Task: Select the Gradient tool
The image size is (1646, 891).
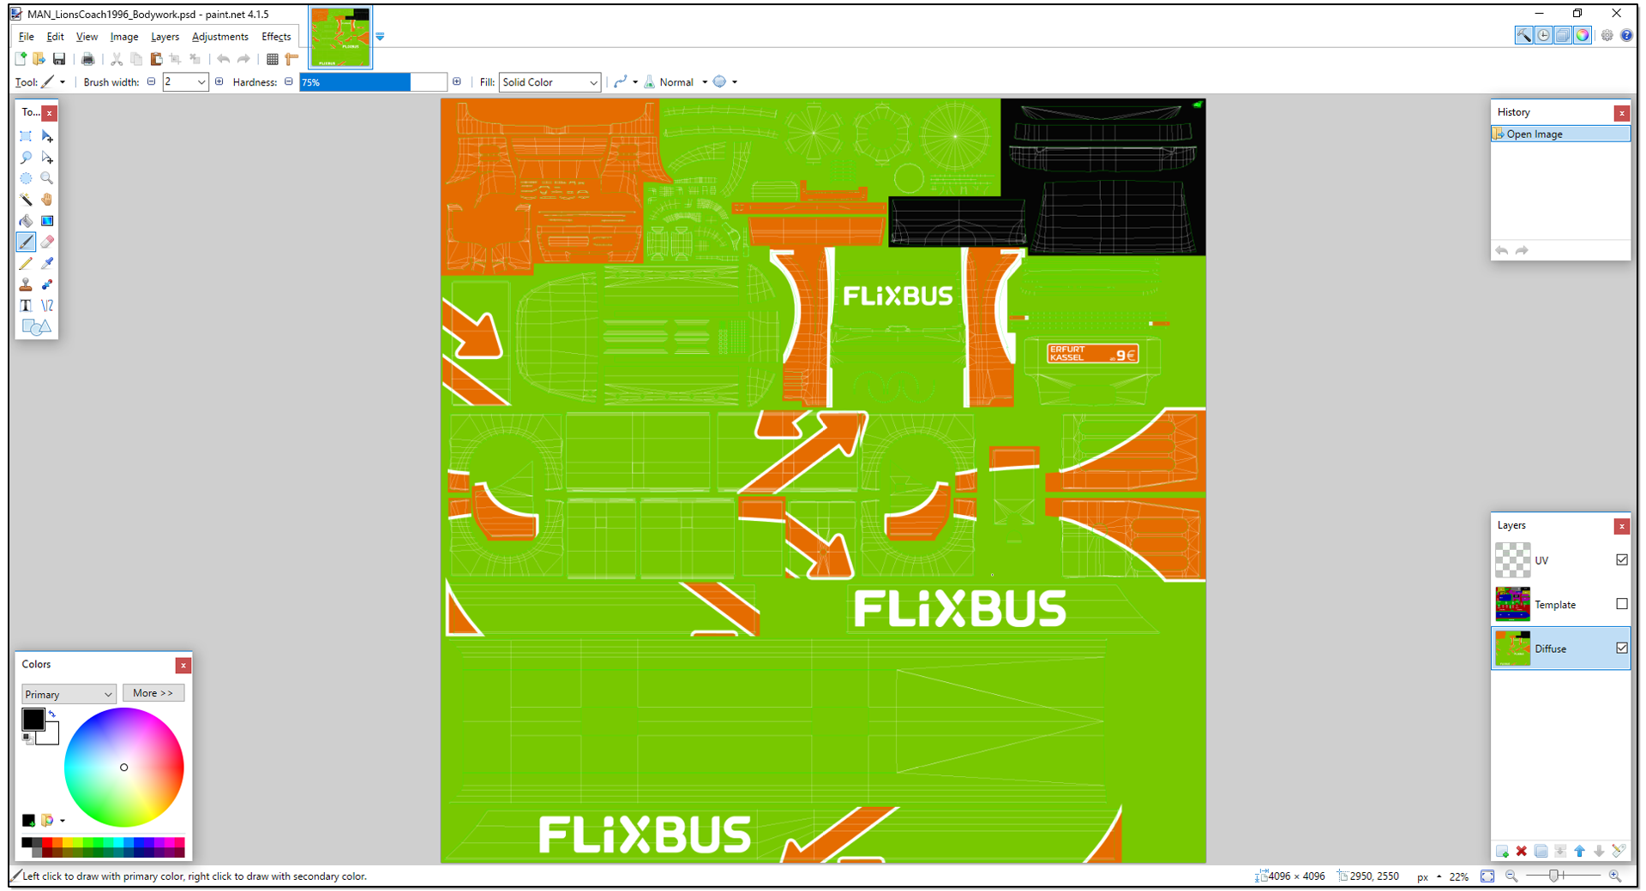Action: tap(47, 221)
